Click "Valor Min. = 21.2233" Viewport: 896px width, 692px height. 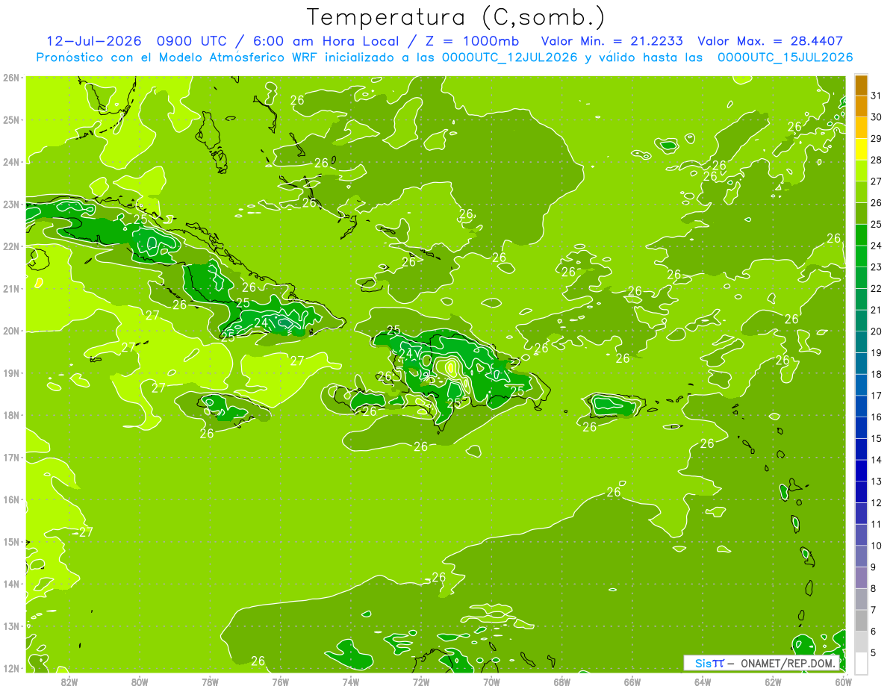(612, 41)
